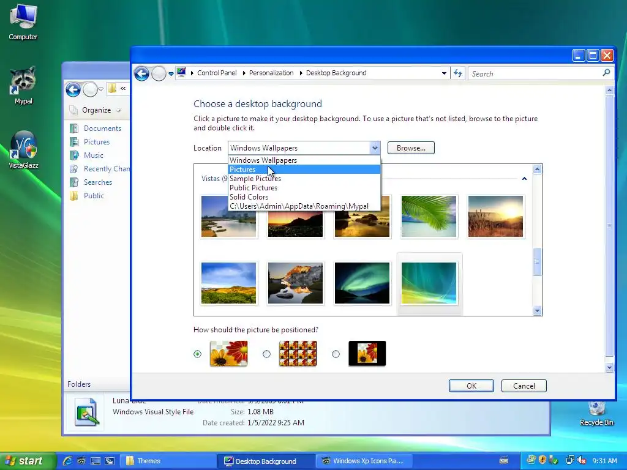Viewport: 627px width, 470px height.
Task: Open Pictures link in Themes window sidebar
Action: 96,142
